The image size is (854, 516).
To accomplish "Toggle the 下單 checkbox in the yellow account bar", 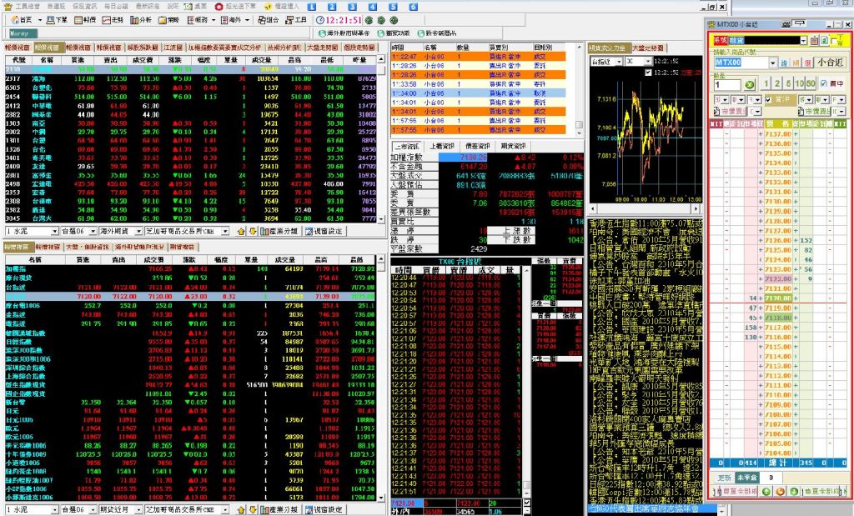I will coord(834,41).
